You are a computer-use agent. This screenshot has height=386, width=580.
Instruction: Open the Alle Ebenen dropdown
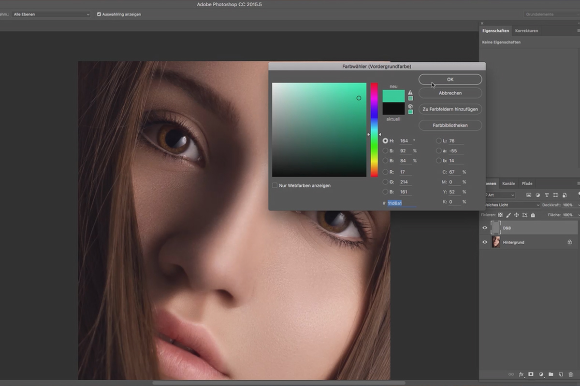coord(51,14)
